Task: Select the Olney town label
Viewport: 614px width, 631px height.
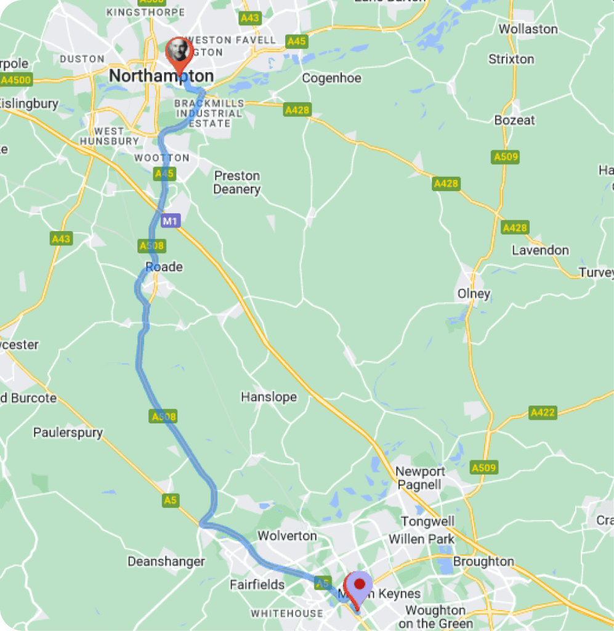Action: [474, 294]
